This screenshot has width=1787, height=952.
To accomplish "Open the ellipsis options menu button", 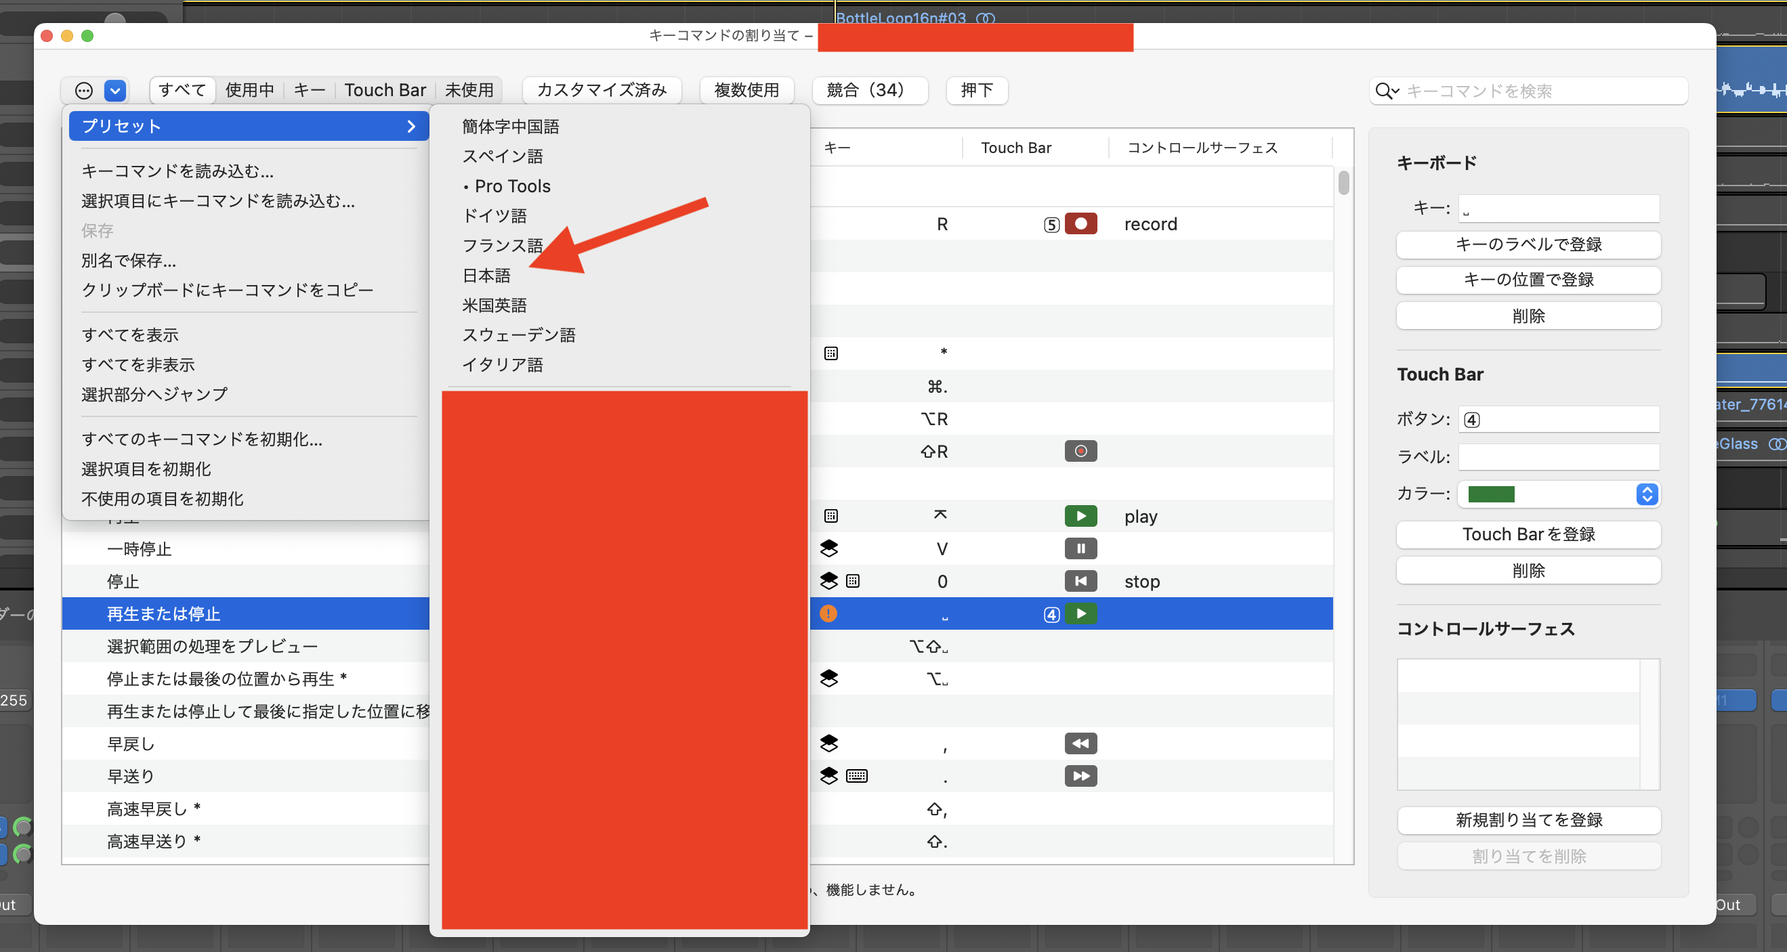I will click(x=84, y=90).
